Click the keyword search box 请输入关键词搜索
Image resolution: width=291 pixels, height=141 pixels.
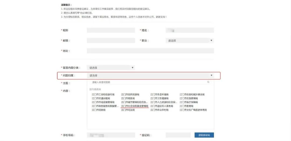(x=150, y=82)
